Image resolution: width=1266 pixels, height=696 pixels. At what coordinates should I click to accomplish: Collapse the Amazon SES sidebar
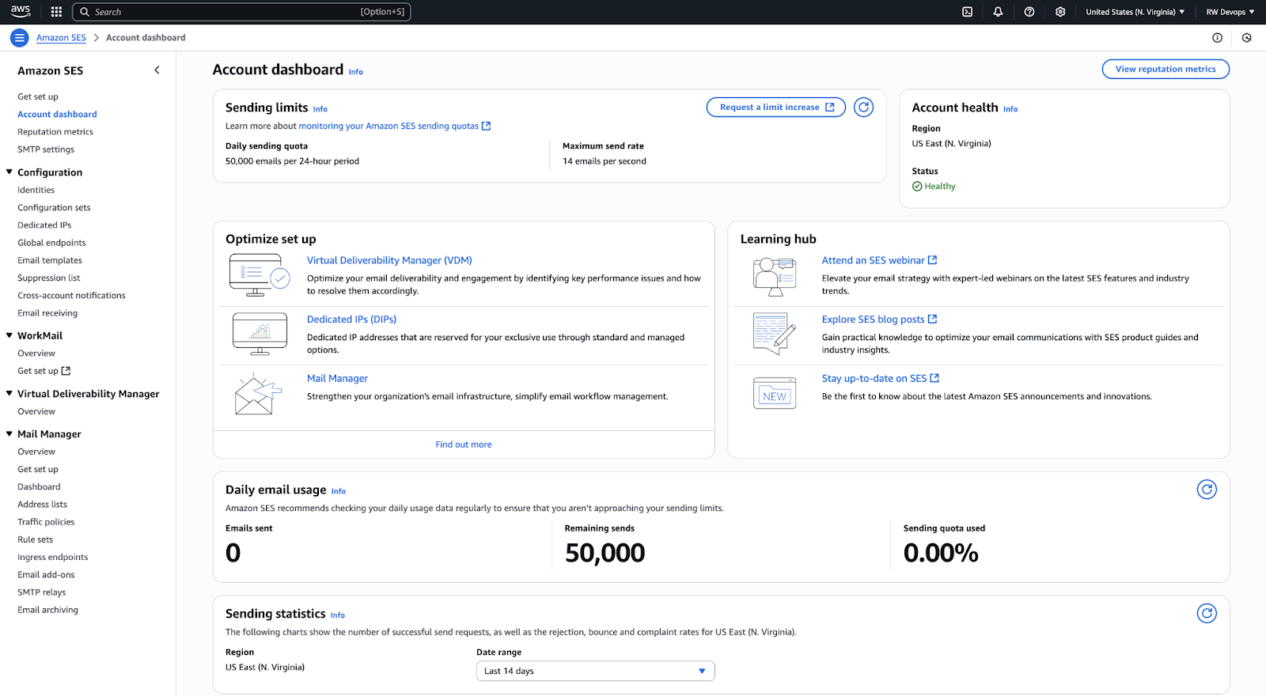click(x=157, y=70)
